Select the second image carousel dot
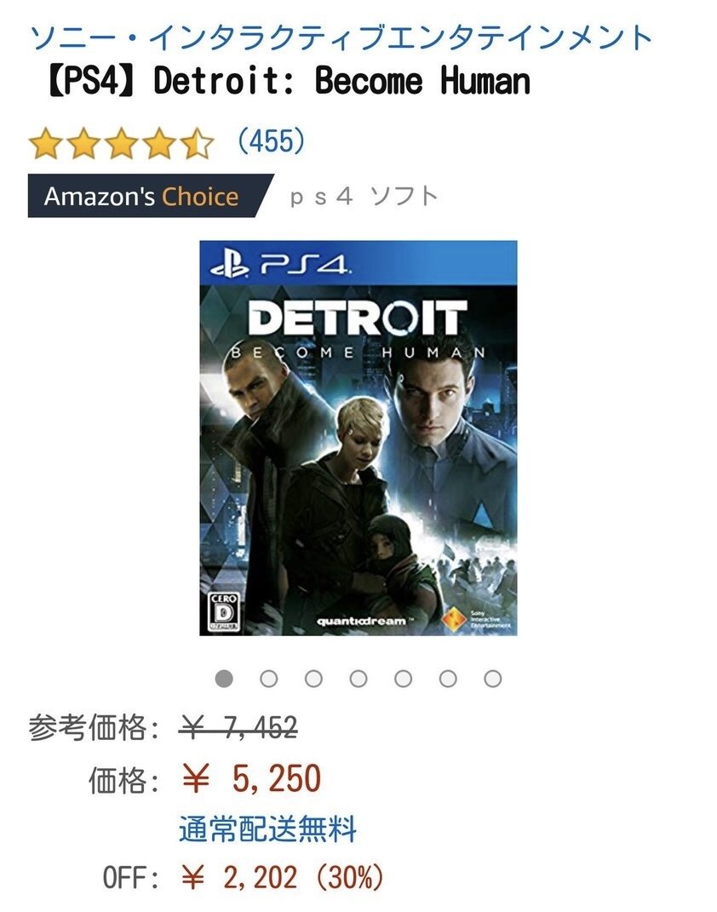The width and height of the screenshot is (717, 912). tap(268, 678)
